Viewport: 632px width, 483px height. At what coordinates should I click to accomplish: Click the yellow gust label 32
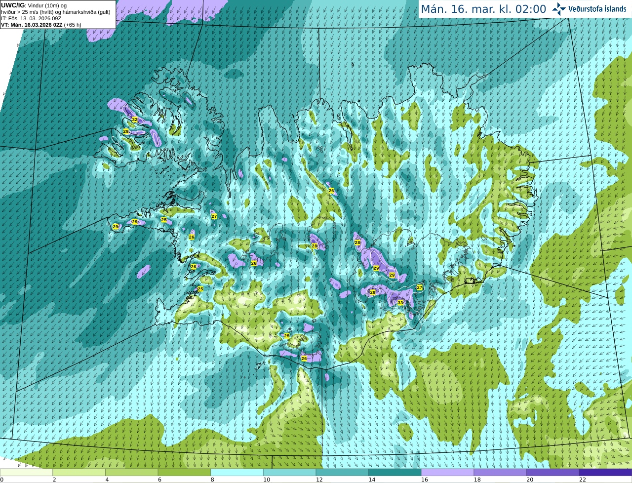(x=135, y=120)
